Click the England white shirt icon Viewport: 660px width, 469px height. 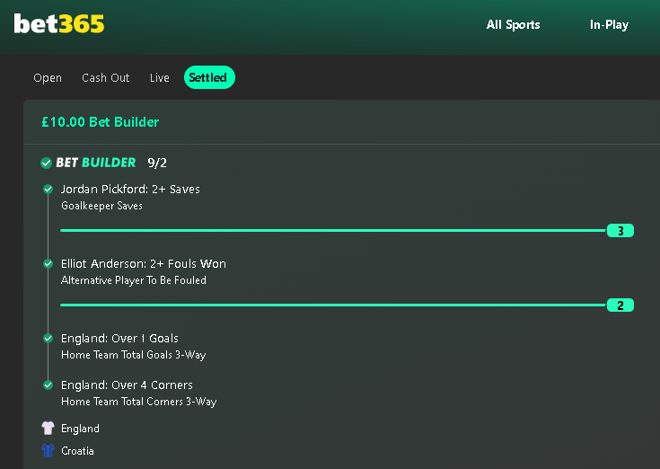48,429
